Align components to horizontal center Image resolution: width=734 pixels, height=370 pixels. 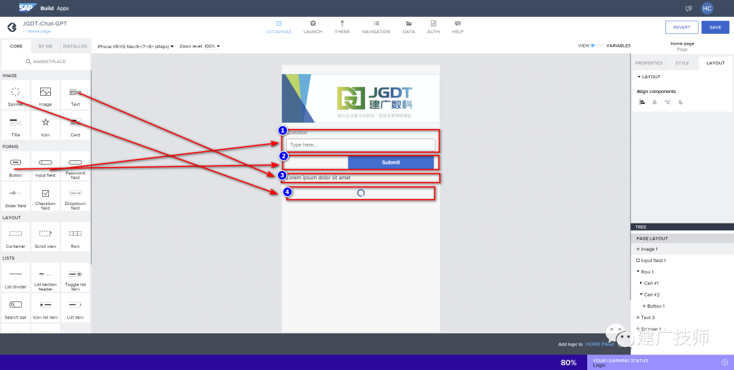pyautogui.click(x=655, y=102)
